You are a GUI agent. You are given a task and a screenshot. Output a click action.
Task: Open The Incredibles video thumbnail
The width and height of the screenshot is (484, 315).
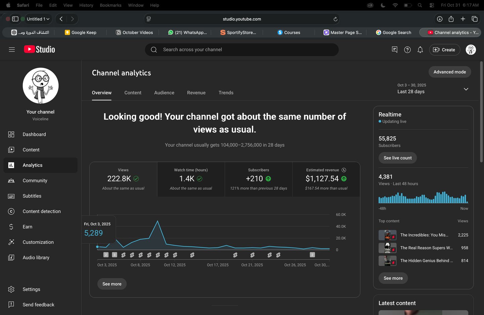(x=388, y=235)
